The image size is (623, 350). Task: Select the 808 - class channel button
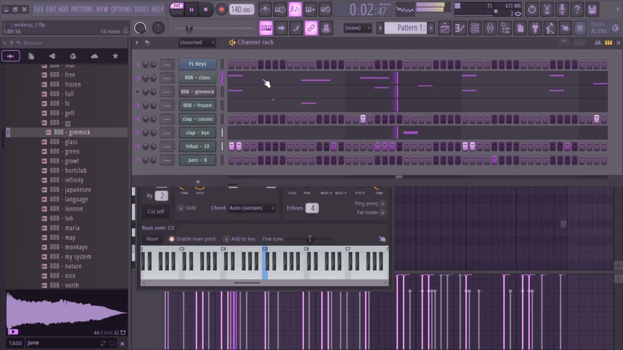click(197, 78)
